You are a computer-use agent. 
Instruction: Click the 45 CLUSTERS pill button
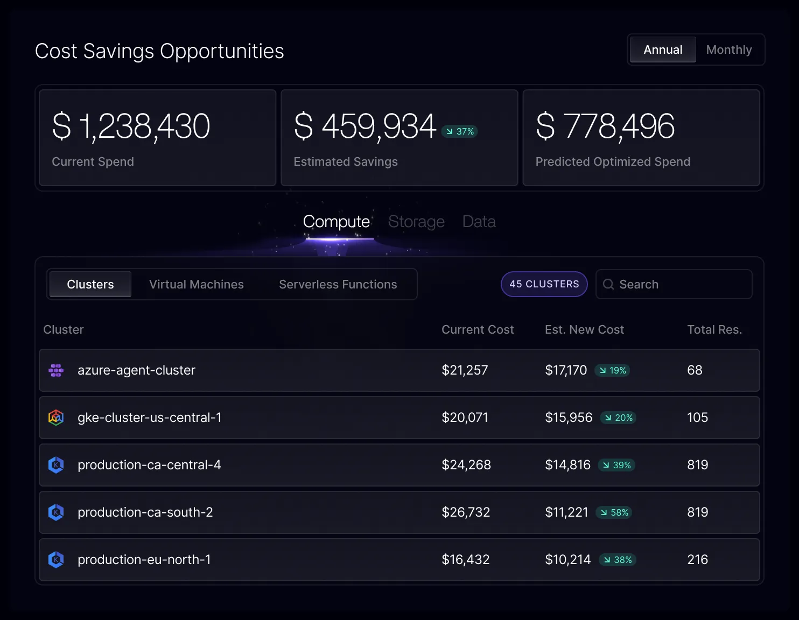(x=544, y=284)
